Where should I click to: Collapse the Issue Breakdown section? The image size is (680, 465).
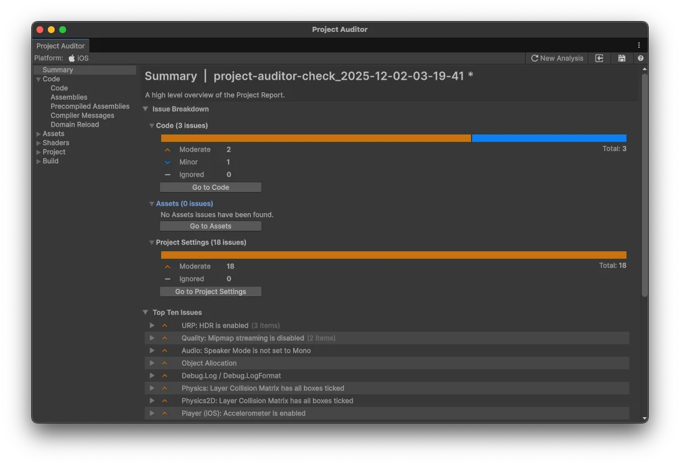[146, 109]
